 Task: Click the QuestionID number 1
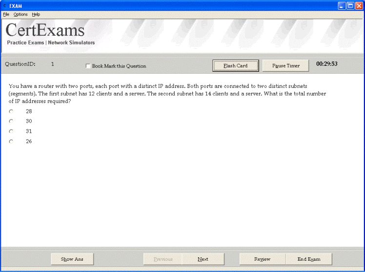tap(53, 64)
